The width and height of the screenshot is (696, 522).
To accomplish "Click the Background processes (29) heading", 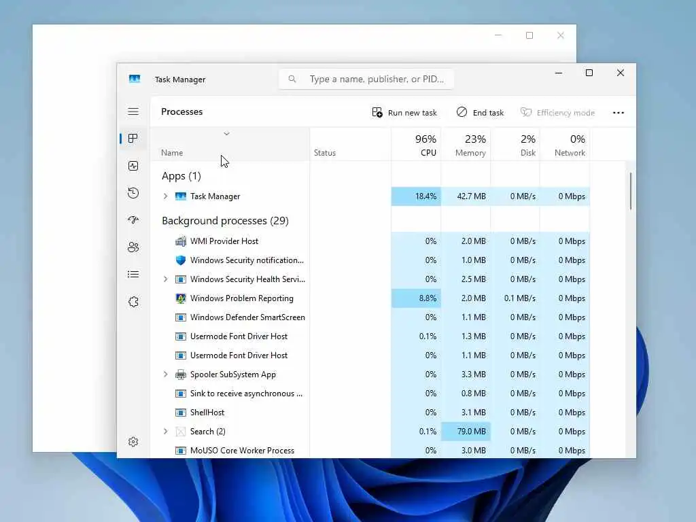I will (225, 221).
